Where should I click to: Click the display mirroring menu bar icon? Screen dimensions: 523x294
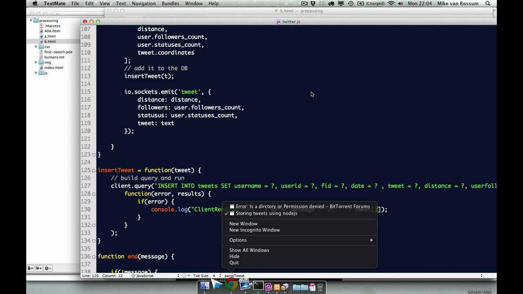[x=341, y=3]
